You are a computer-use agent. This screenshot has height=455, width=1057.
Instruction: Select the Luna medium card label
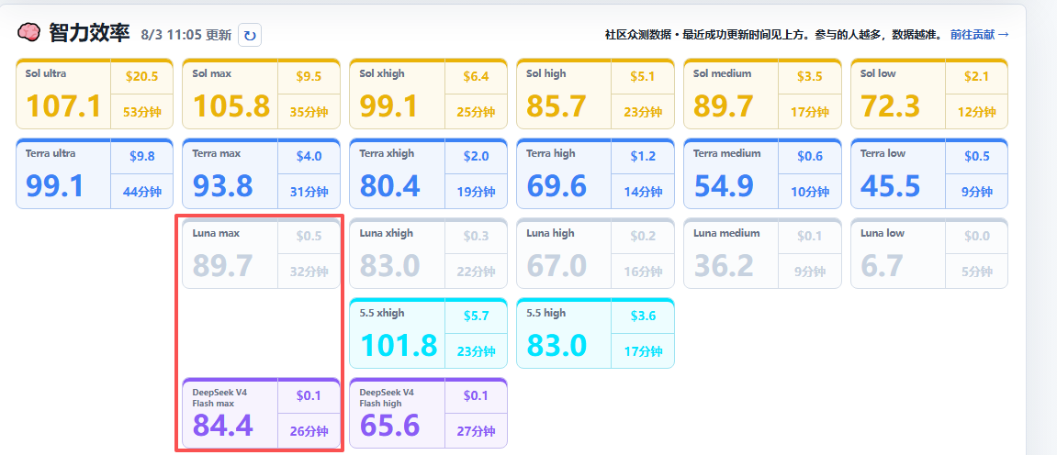[726, 233]
